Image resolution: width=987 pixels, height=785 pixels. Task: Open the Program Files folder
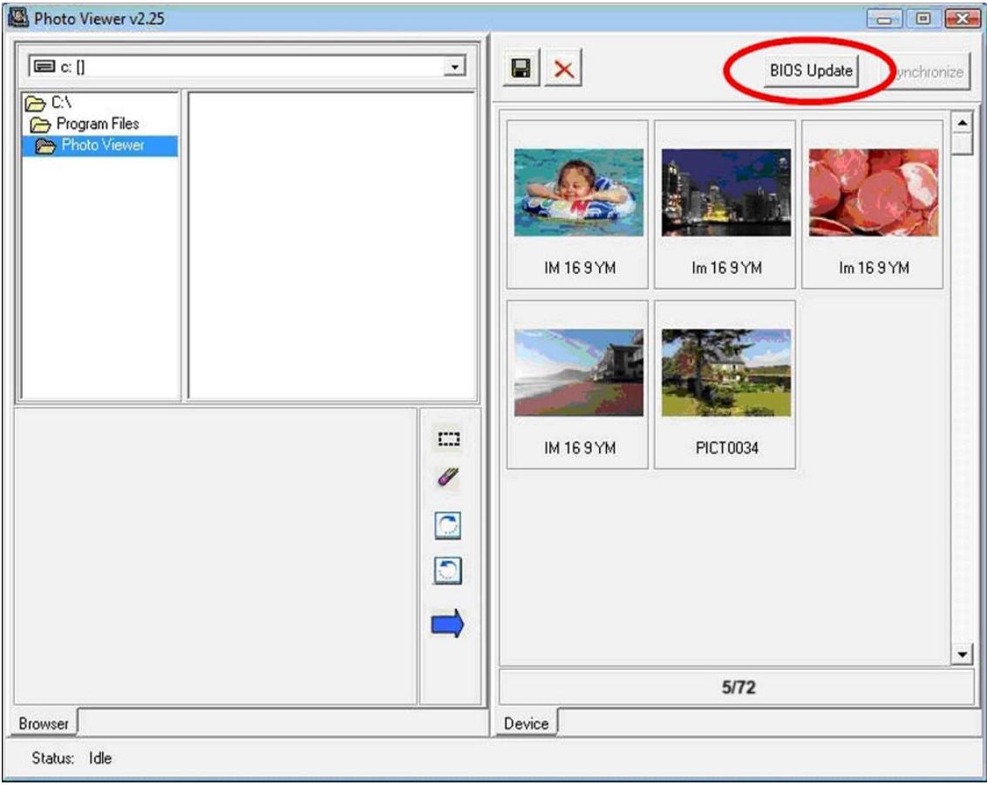87,124
